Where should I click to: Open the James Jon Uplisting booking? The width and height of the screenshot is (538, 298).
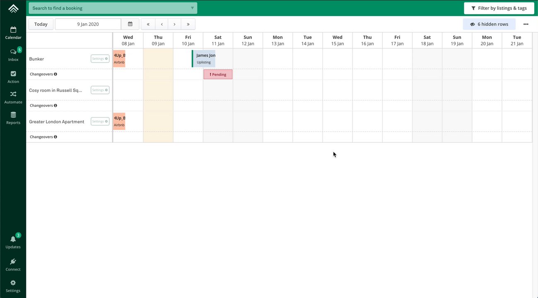coord(203,59)
